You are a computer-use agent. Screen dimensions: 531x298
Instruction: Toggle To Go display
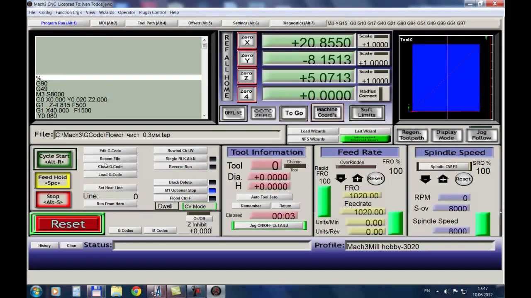pyautogui.click(x=294, y=113)
